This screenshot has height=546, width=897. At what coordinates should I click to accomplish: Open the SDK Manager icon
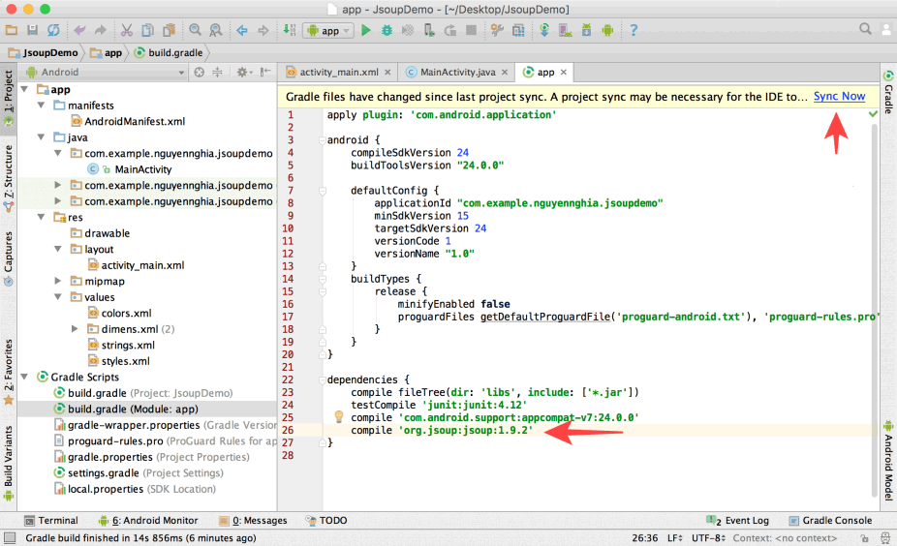(586, 30)
